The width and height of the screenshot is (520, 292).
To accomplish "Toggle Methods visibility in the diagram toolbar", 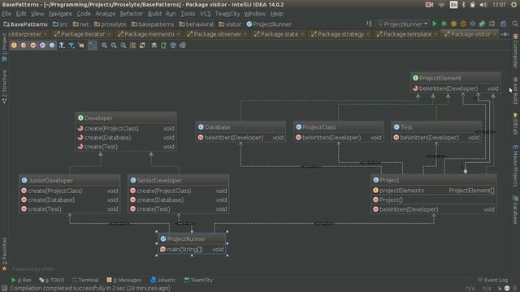I will (x=33, y=45).
